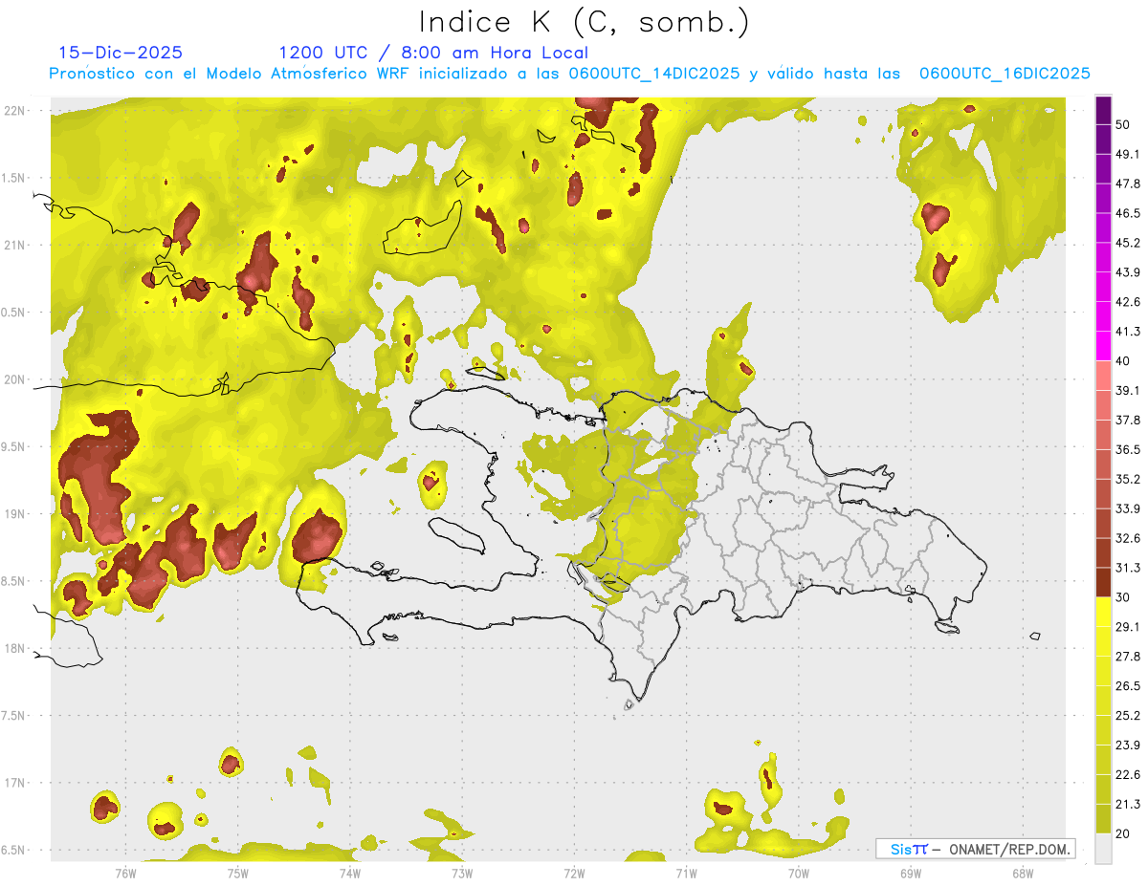Screen dimensions: 1148x886
Task: Click legend value 29.1
Action: [x=1128, y=627]
